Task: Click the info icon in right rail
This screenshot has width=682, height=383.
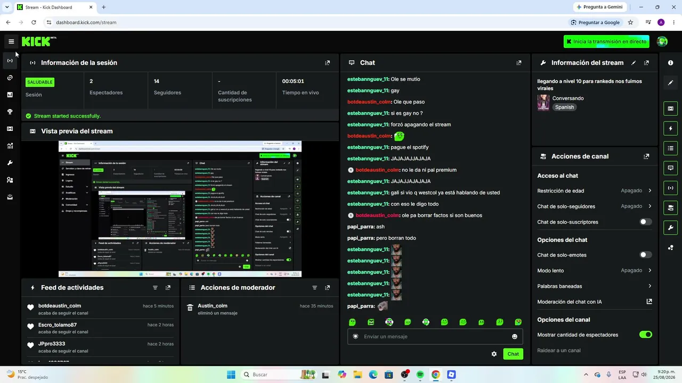Action: (671, 63)
